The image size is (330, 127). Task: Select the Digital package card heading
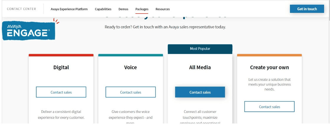click(61, 67)
